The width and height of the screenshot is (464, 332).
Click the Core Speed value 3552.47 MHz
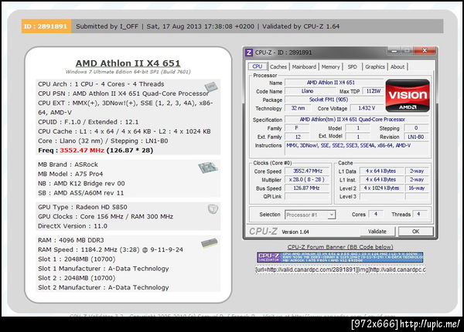point(307,171)
